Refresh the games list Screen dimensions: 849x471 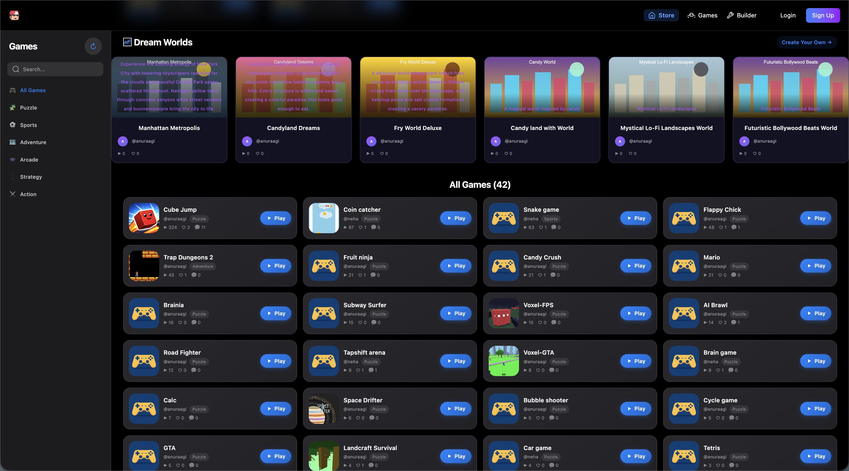click(x=93, y=46)
